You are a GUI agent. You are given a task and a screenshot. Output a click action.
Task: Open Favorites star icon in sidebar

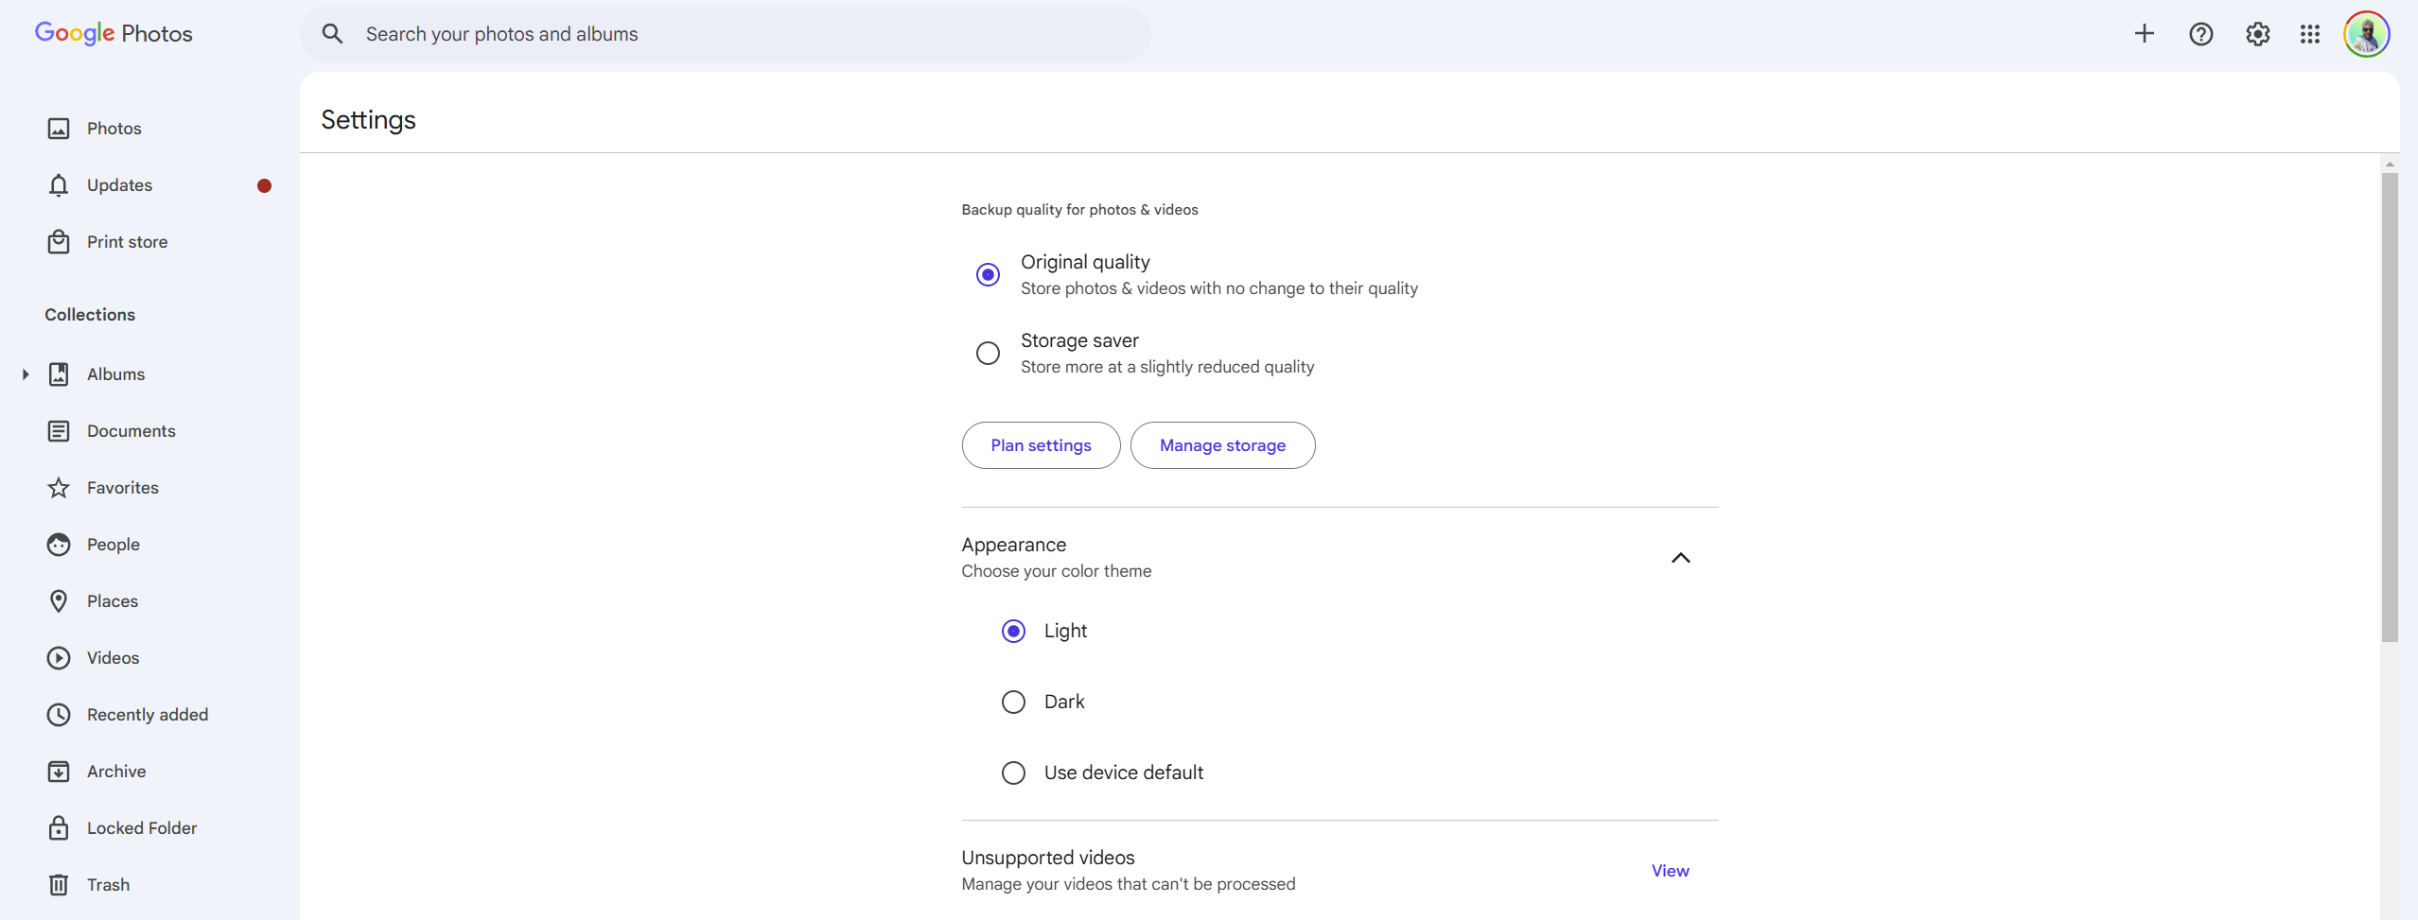point(59,488)
